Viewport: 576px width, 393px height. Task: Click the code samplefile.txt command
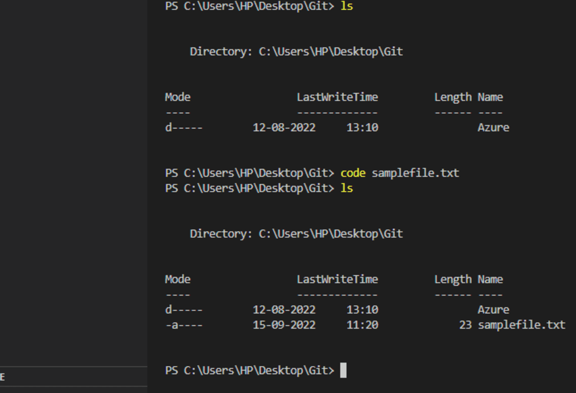point(399,173)
